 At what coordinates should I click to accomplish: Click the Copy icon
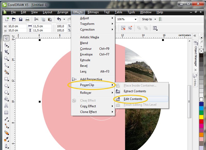pos(43,19)
